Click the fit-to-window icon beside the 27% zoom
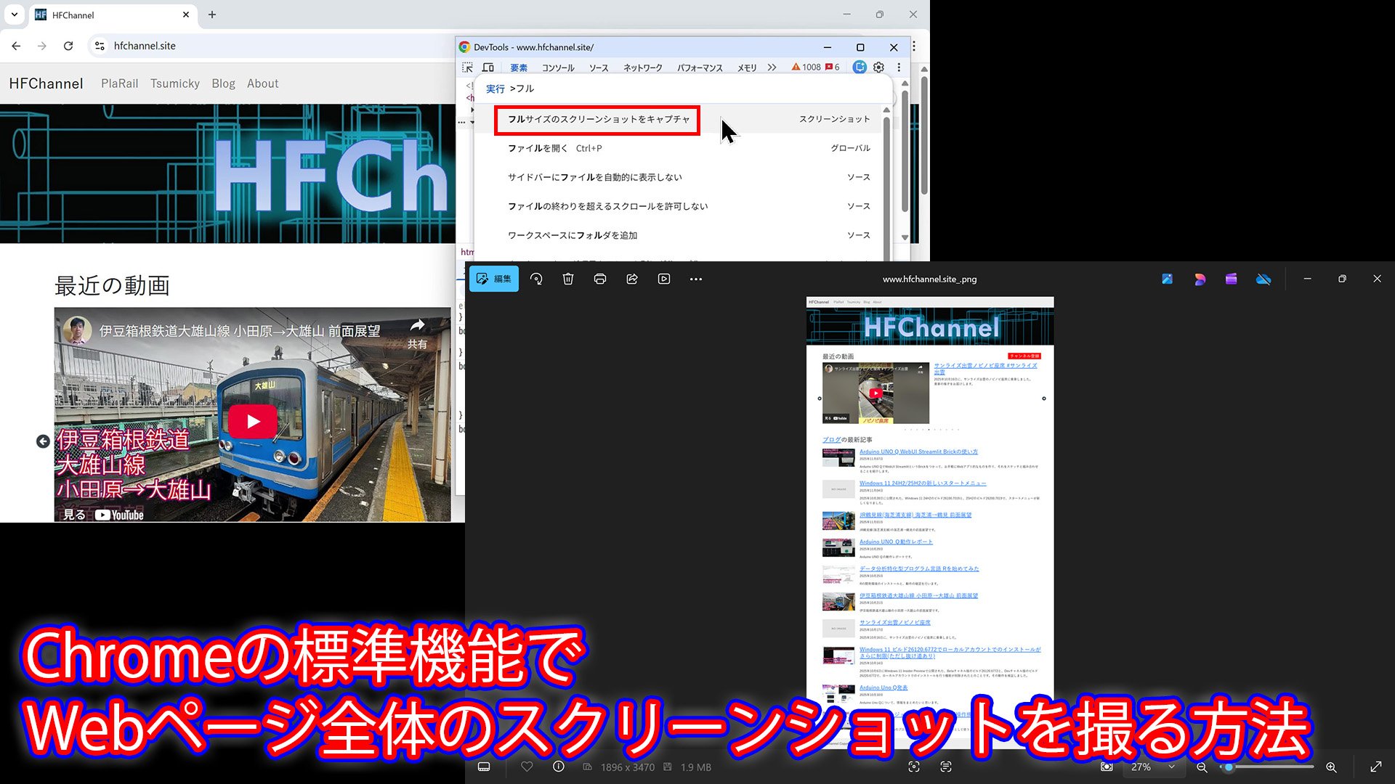The width and height of the screenshot is (1395, 784). click(1107, 767)
